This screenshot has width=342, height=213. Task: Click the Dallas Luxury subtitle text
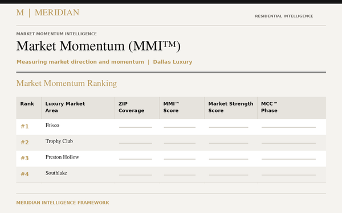pos(173,62)
